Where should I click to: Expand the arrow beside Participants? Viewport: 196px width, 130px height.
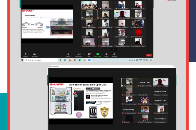(84, 54)
